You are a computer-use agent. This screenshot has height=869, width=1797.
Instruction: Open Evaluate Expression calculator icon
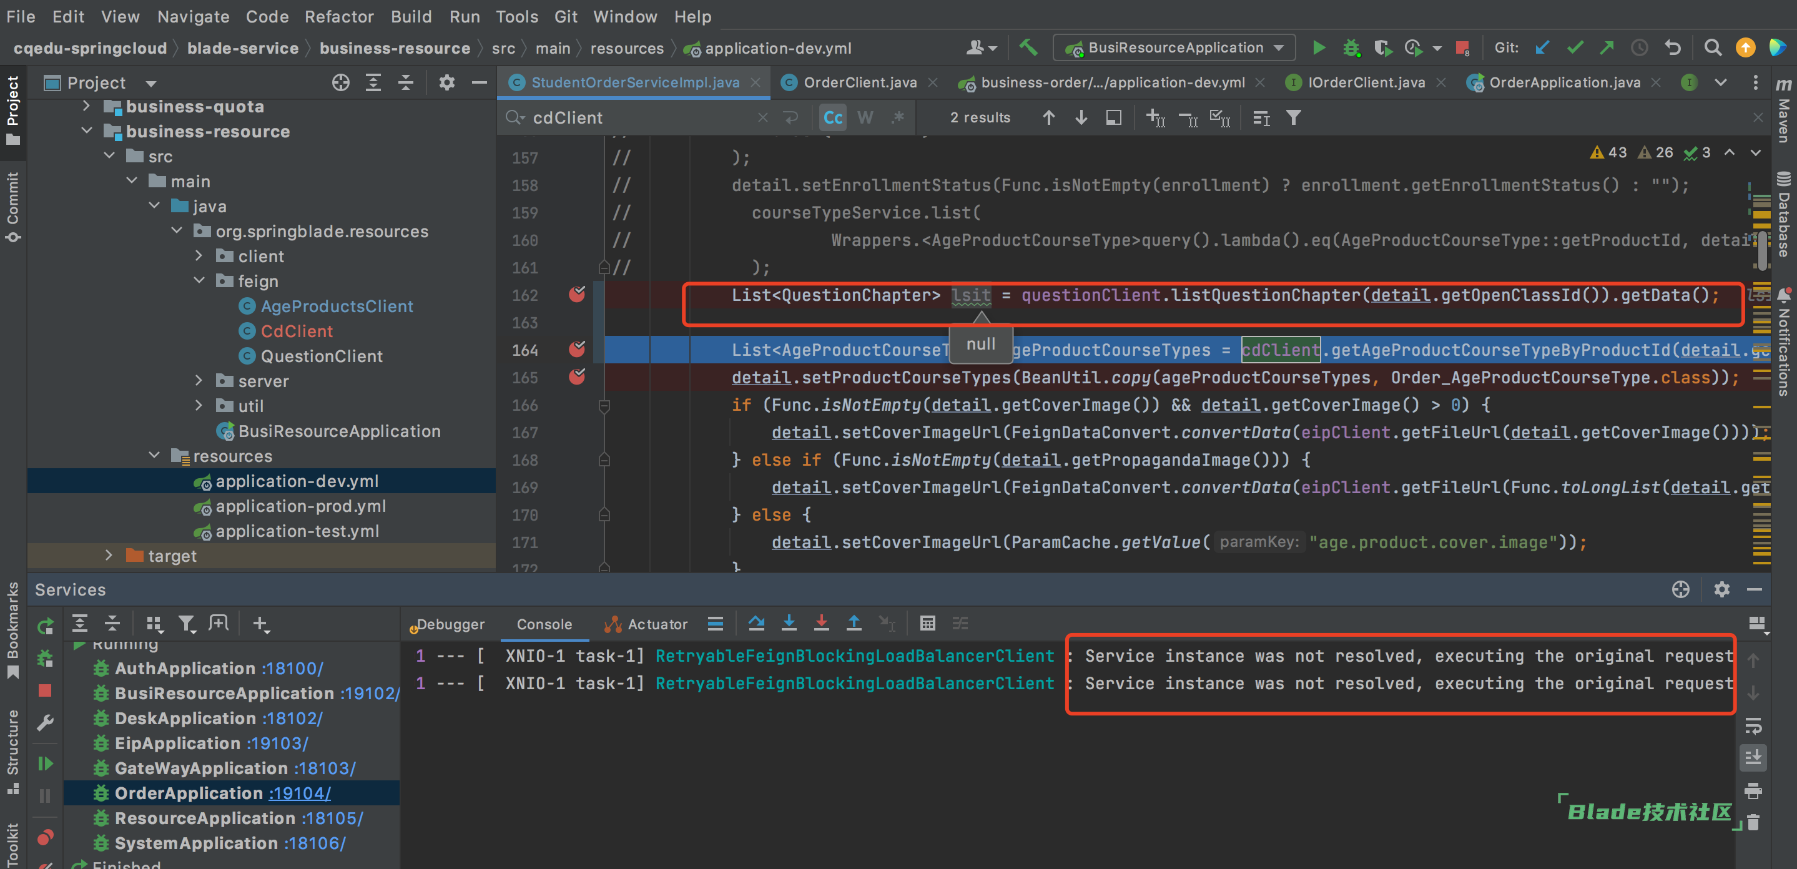[927, 623]
